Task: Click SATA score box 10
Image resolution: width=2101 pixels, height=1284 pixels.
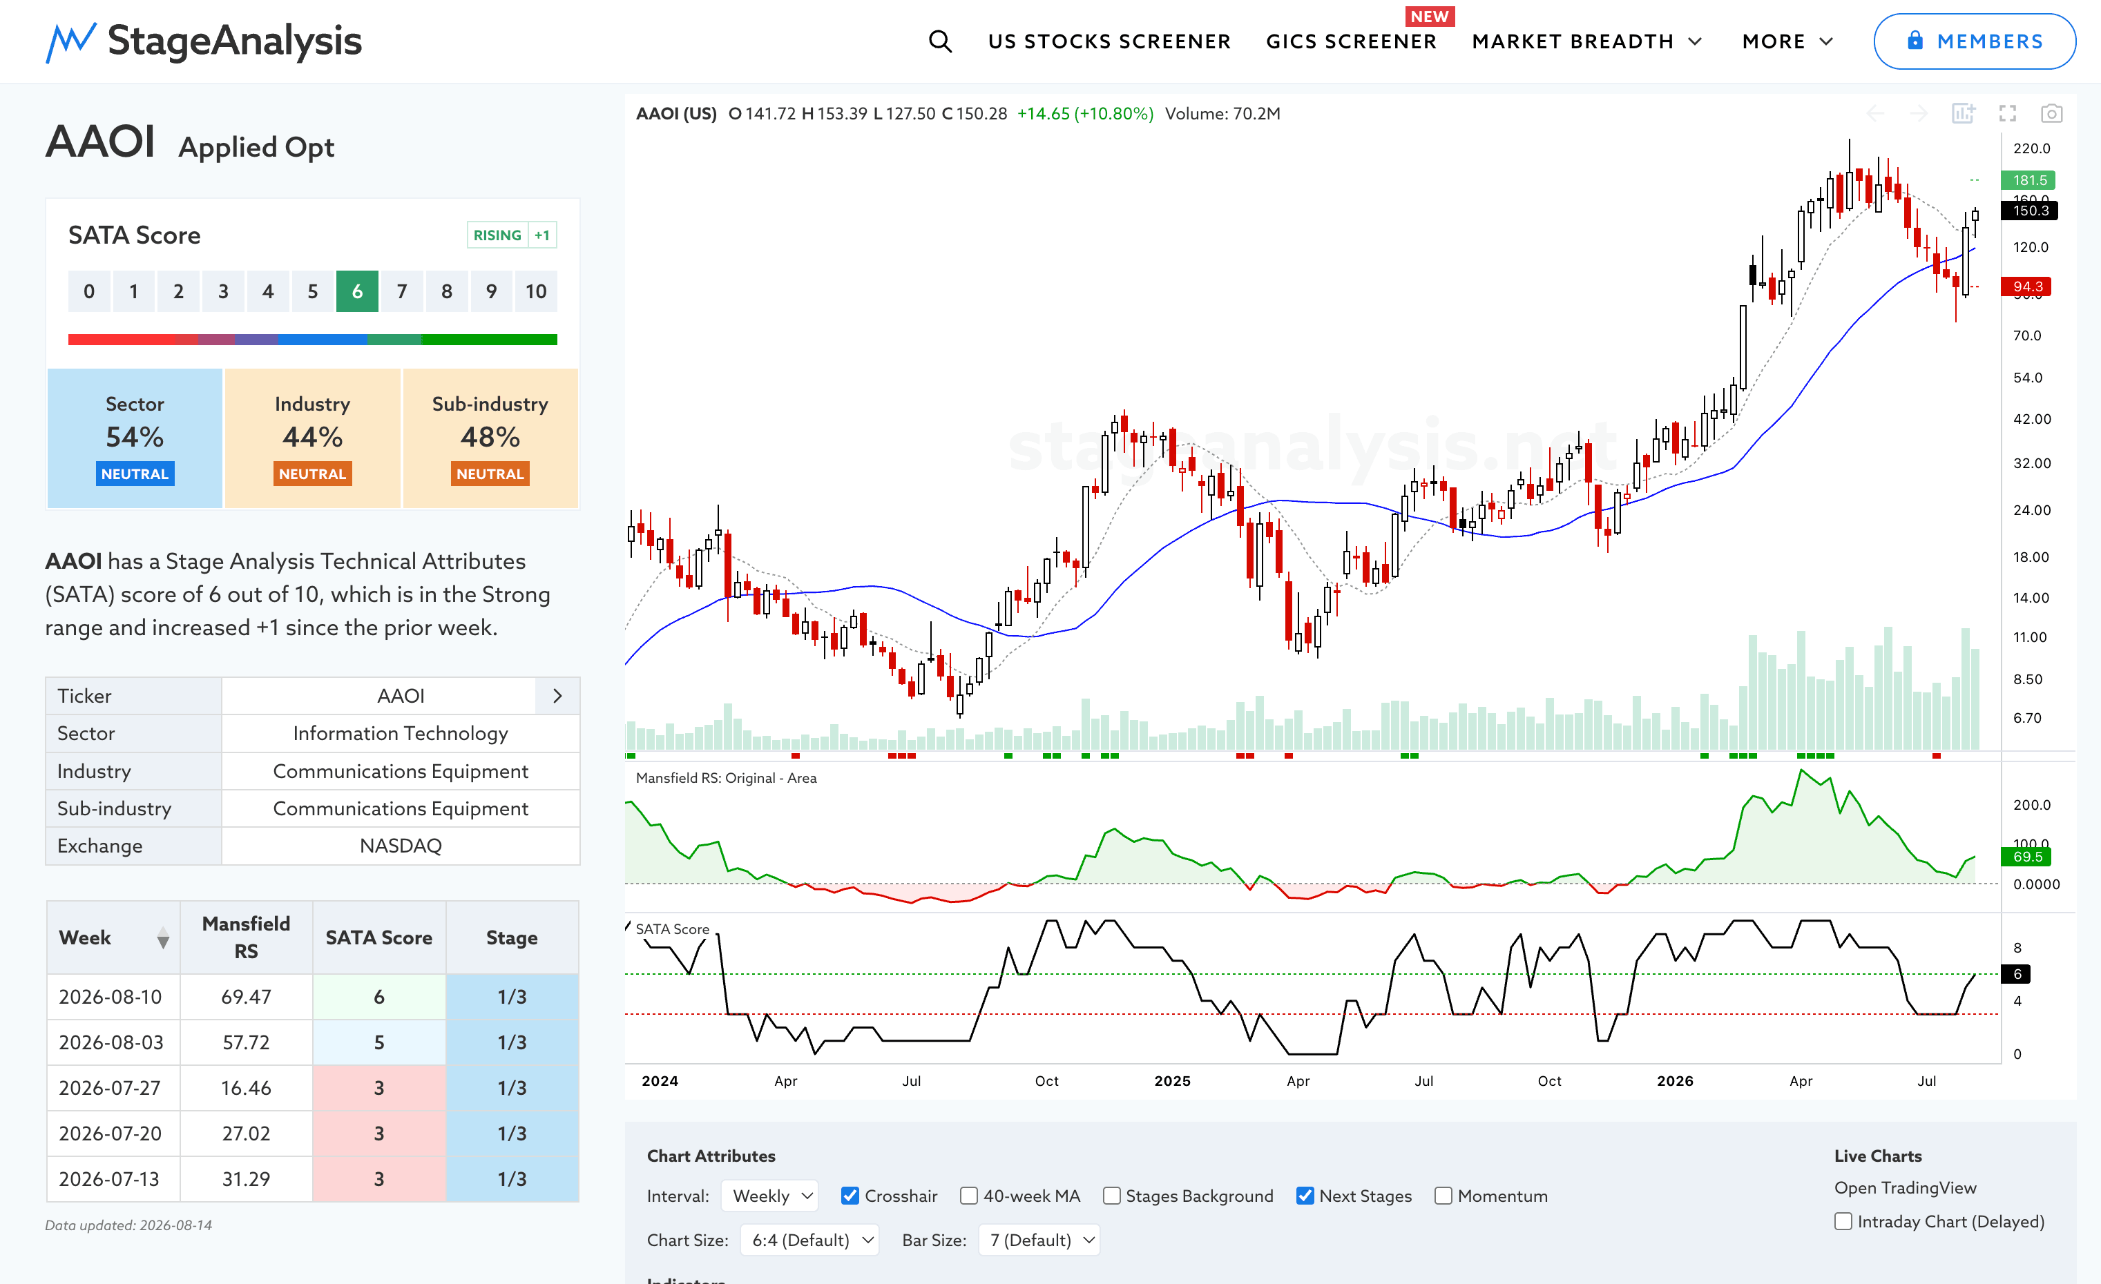Action: (535, 291)
